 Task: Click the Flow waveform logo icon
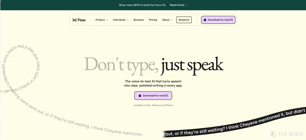(x=75, y=20)
